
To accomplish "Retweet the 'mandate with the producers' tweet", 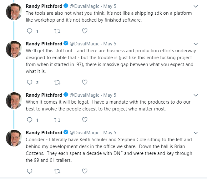I will tap(57, 120).
